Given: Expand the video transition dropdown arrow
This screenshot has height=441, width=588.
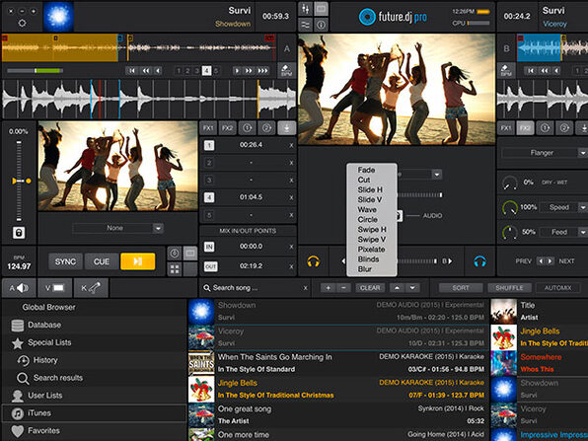Looking at the screenshot, I should pyautogui.click(x=436, y=175).
